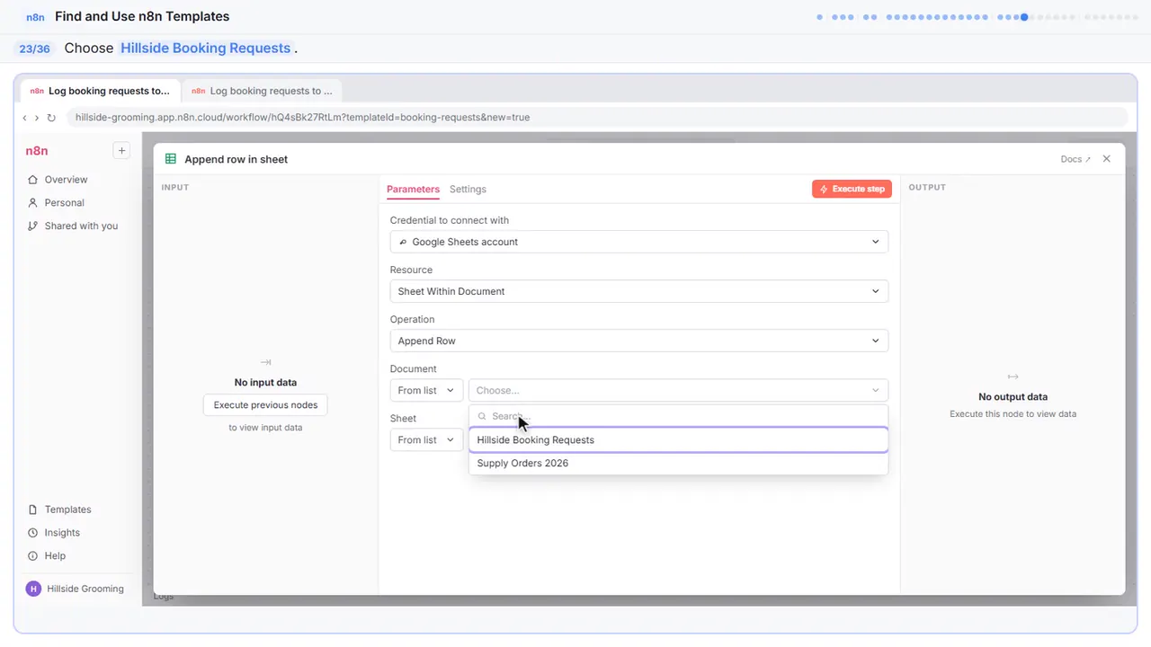
Task: Click Execute previous nodes button
Action: pos(265,405)
